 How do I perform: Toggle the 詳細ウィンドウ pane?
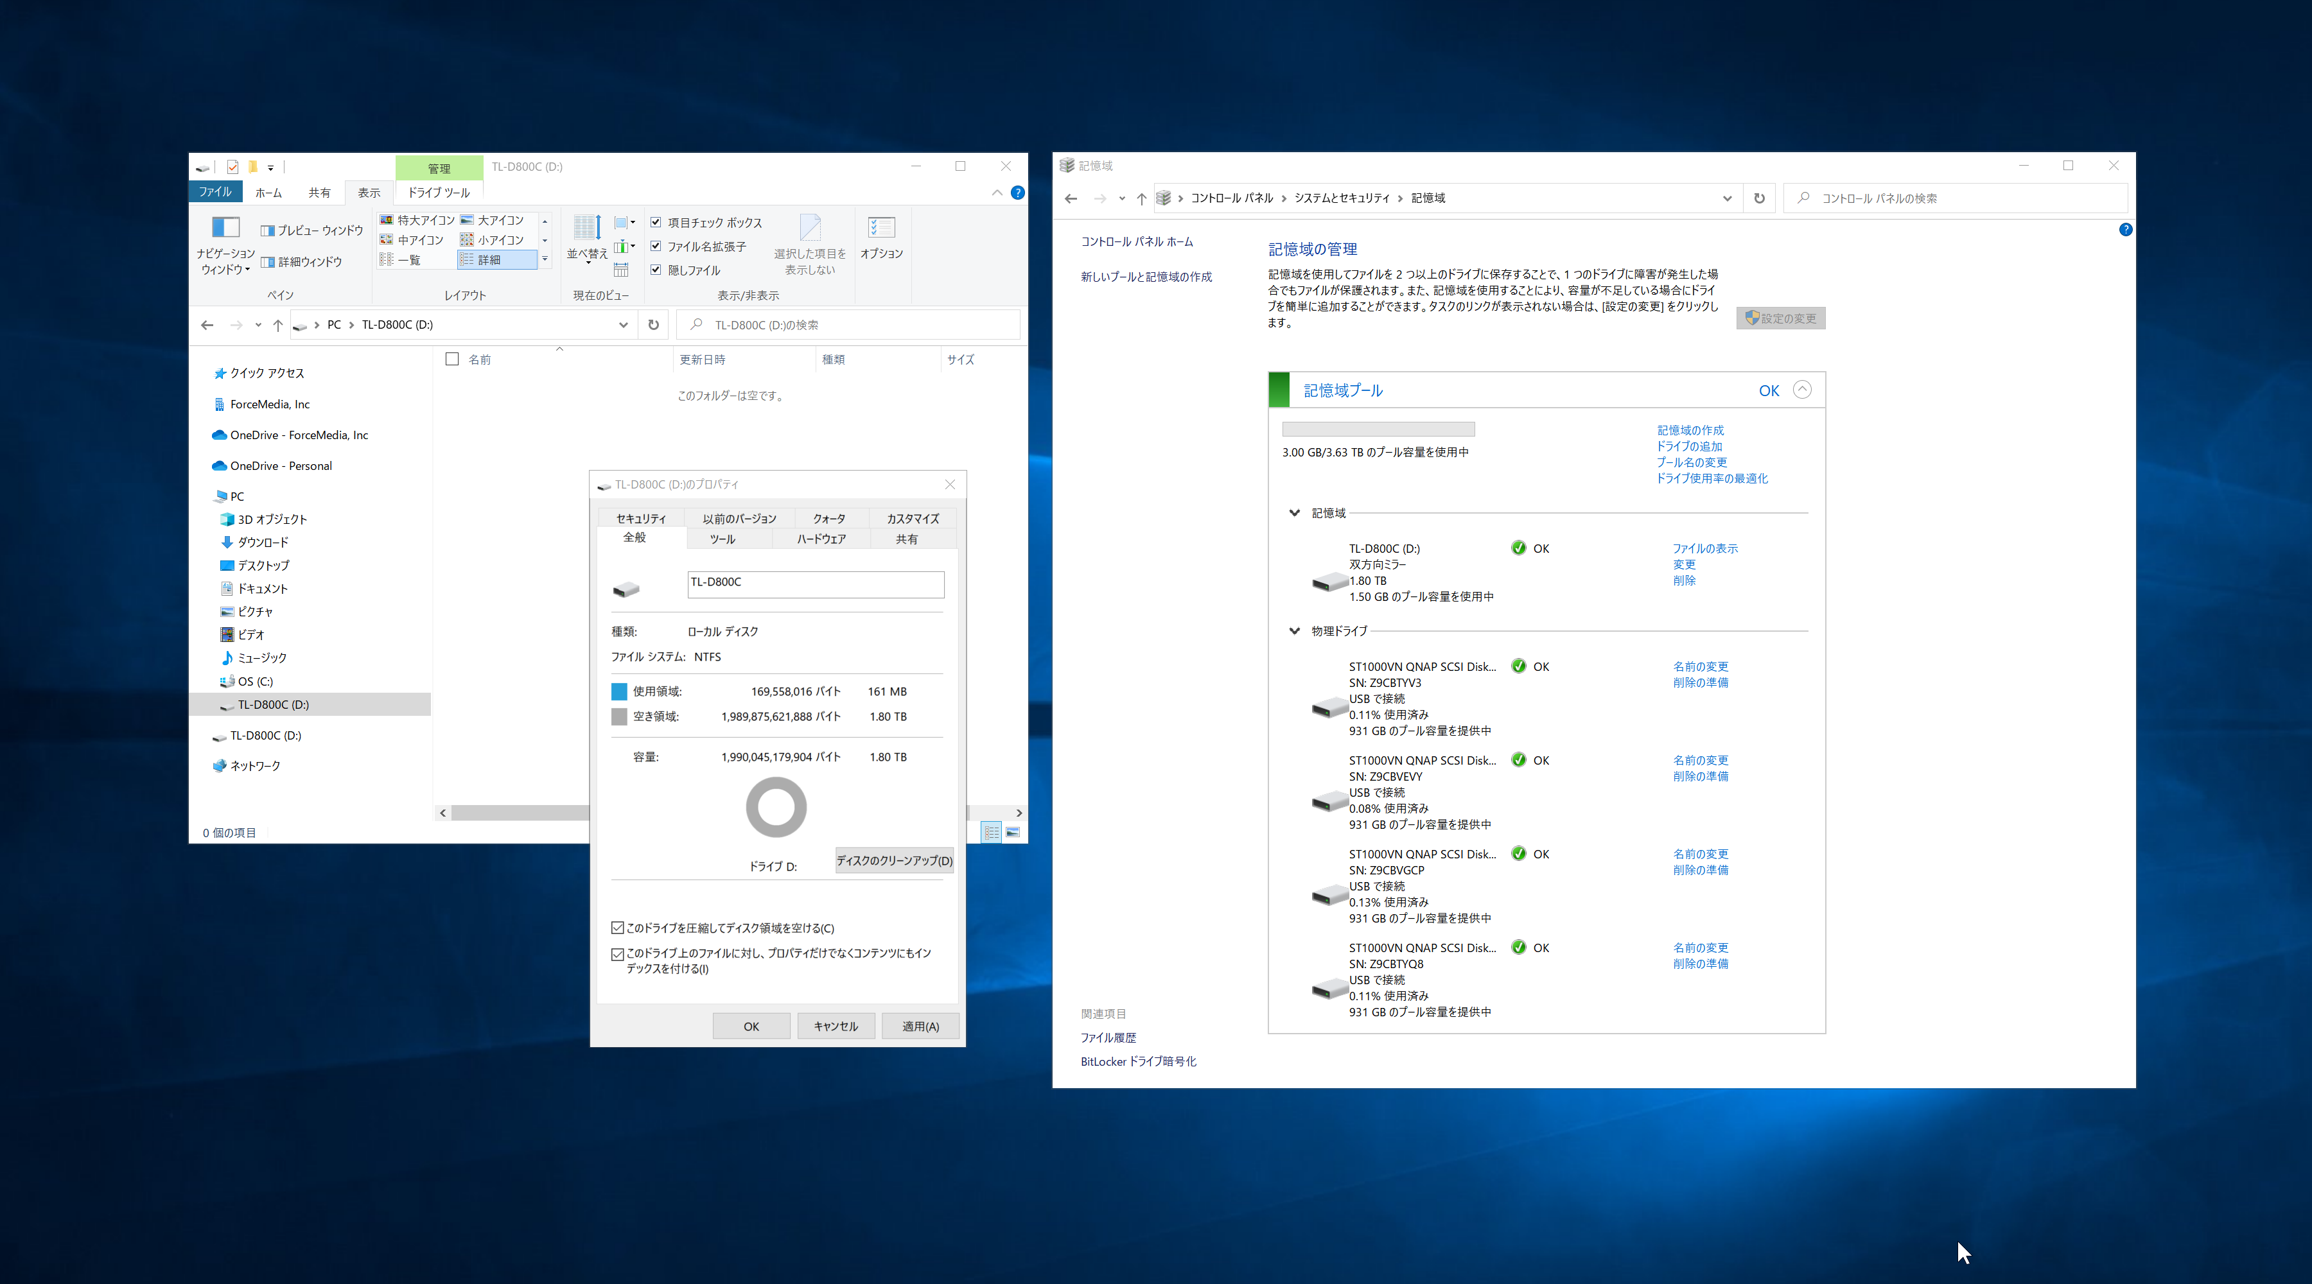310,261
